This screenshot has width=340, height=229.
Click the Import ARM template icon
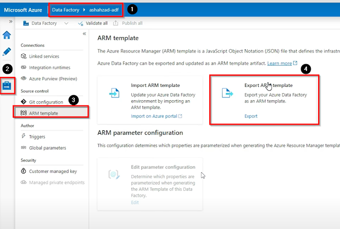[114, 93]
